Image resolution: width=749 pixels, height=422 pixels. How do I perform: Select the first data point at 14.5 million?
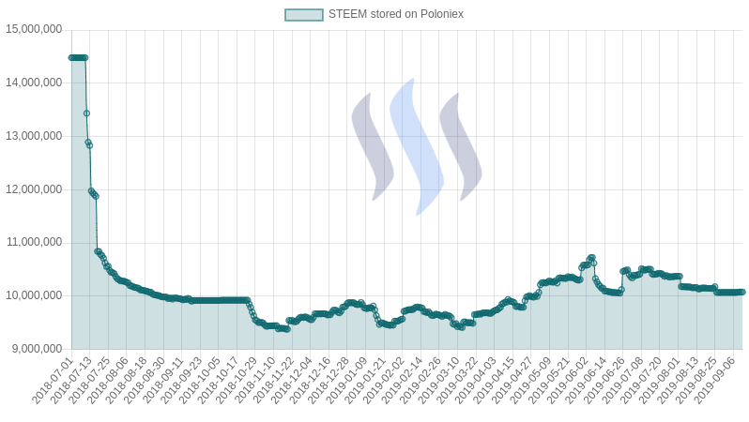click(71, 58)
